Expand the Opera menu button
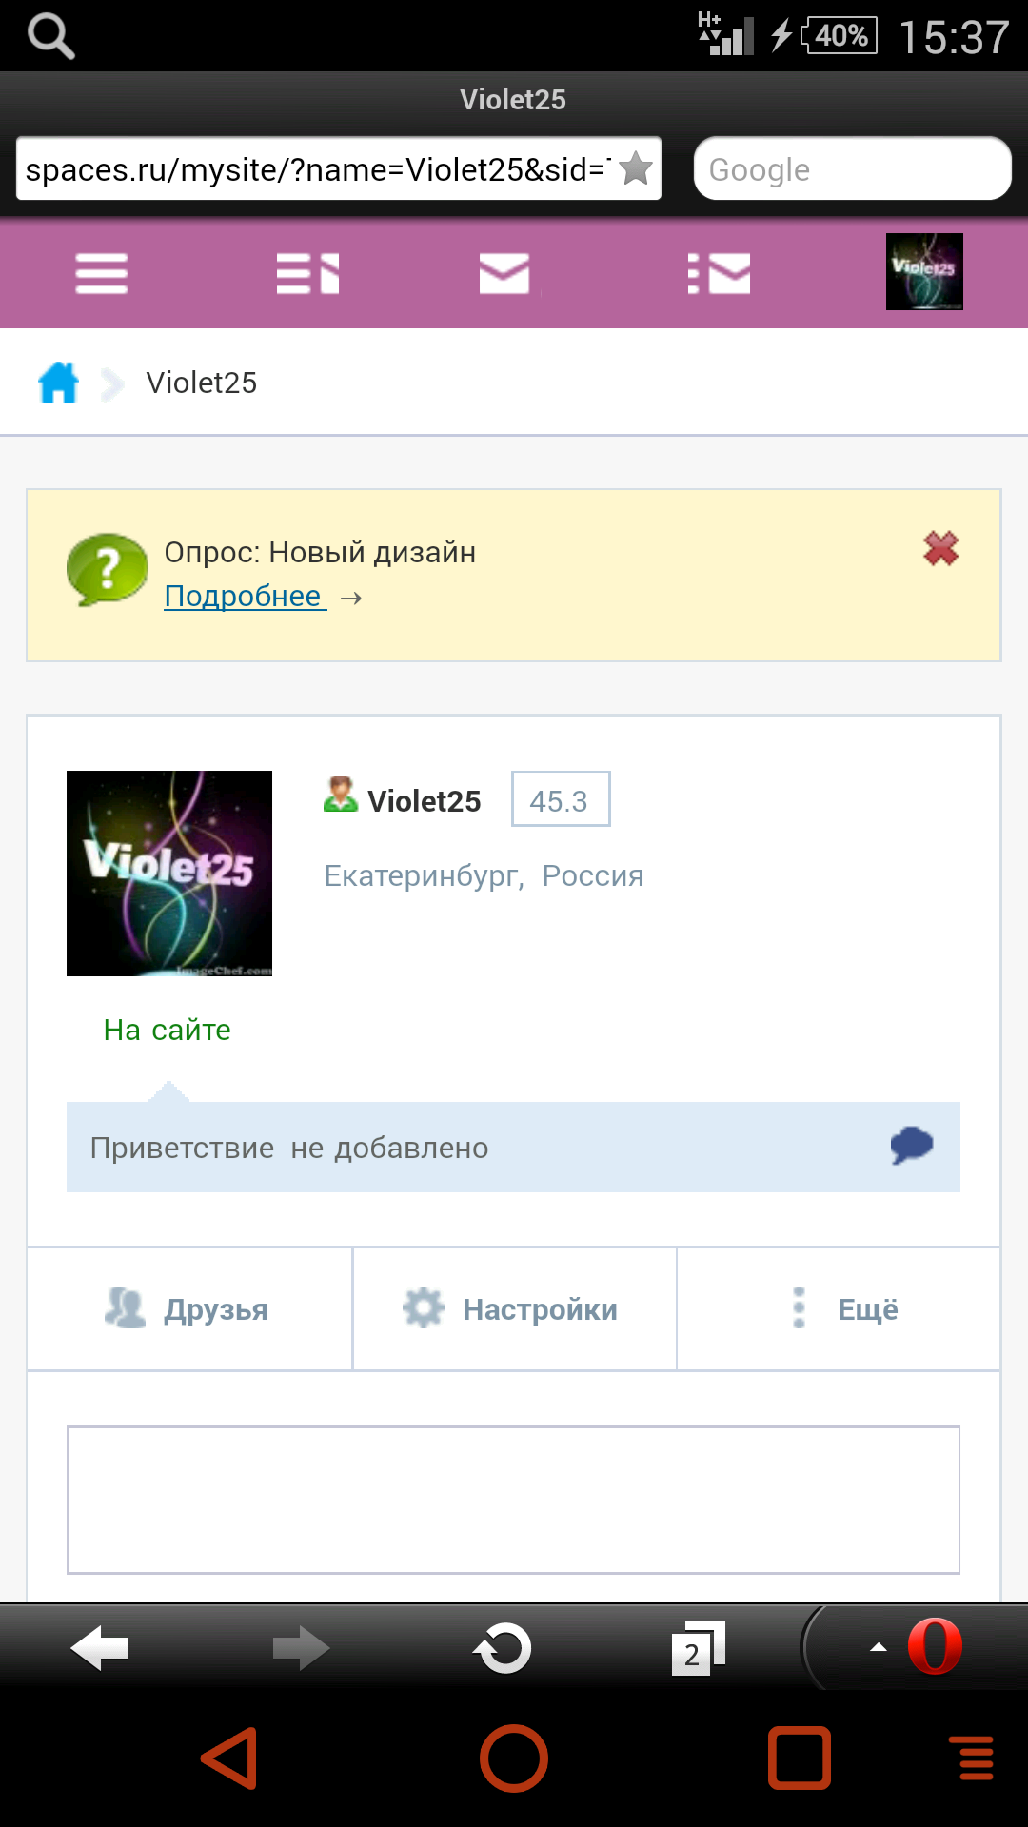The height and width of the screenshot is (1827, 1028). coord(916,1647)
